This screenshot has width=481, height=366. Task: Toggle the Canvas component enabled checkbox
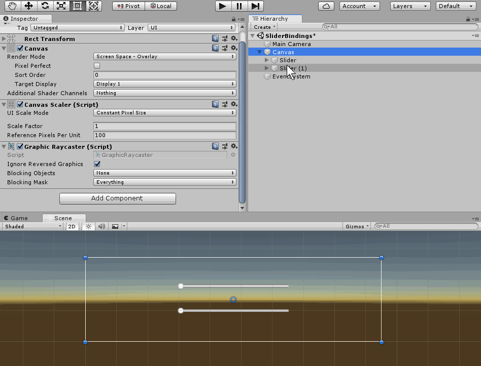pos(20,48)
